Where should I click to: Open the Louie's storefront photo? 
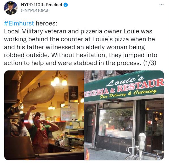[124, 115]
